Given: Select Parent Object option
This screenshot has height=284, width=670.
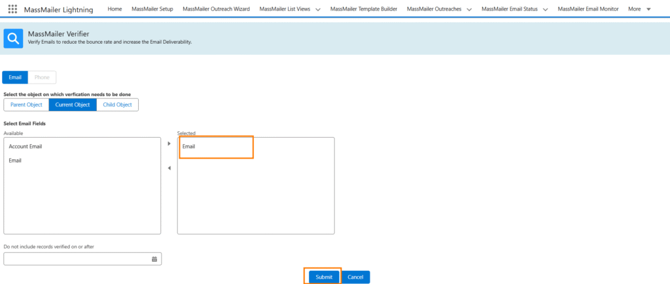Looking at the screenshot, I should pos(26,104).
